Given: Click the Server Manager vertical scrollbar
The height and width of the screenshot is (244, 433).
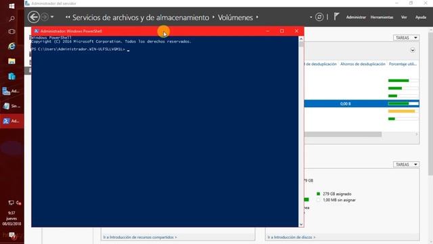Looking at the screenshot, I should 430,104.
